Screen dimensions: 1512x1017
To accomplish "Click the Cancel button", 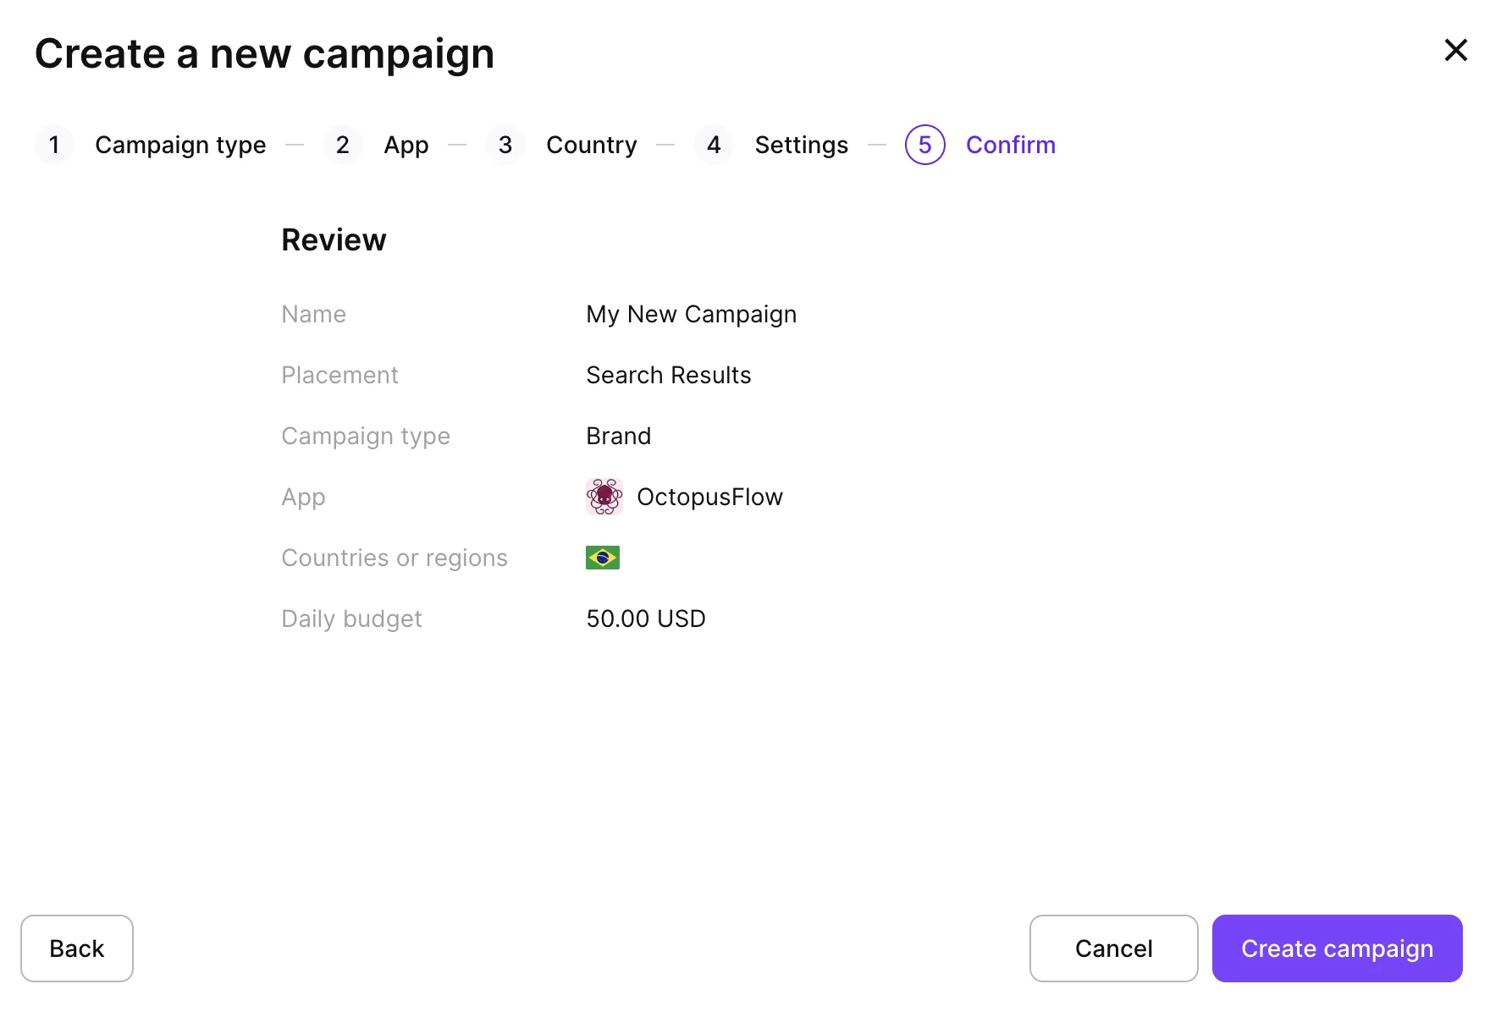I will [x=1114, y=948].
